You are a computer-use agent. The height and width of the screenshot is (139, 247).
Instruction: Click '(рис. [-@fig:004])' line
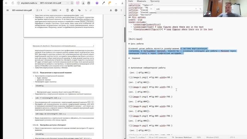(139, 102)
